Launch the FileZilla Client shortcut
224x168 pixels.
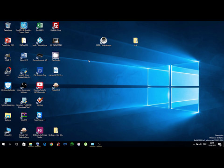click(x=56, y=27)
